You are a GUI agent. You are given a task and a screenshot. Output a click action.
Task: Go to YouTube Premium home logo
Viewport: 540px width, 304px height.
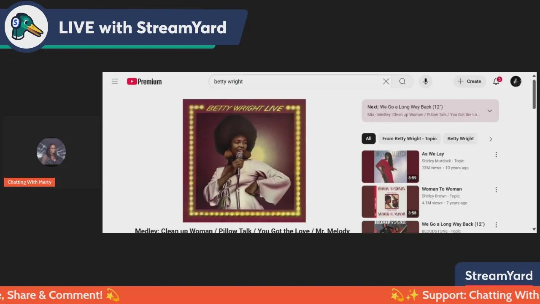point(144,81)
